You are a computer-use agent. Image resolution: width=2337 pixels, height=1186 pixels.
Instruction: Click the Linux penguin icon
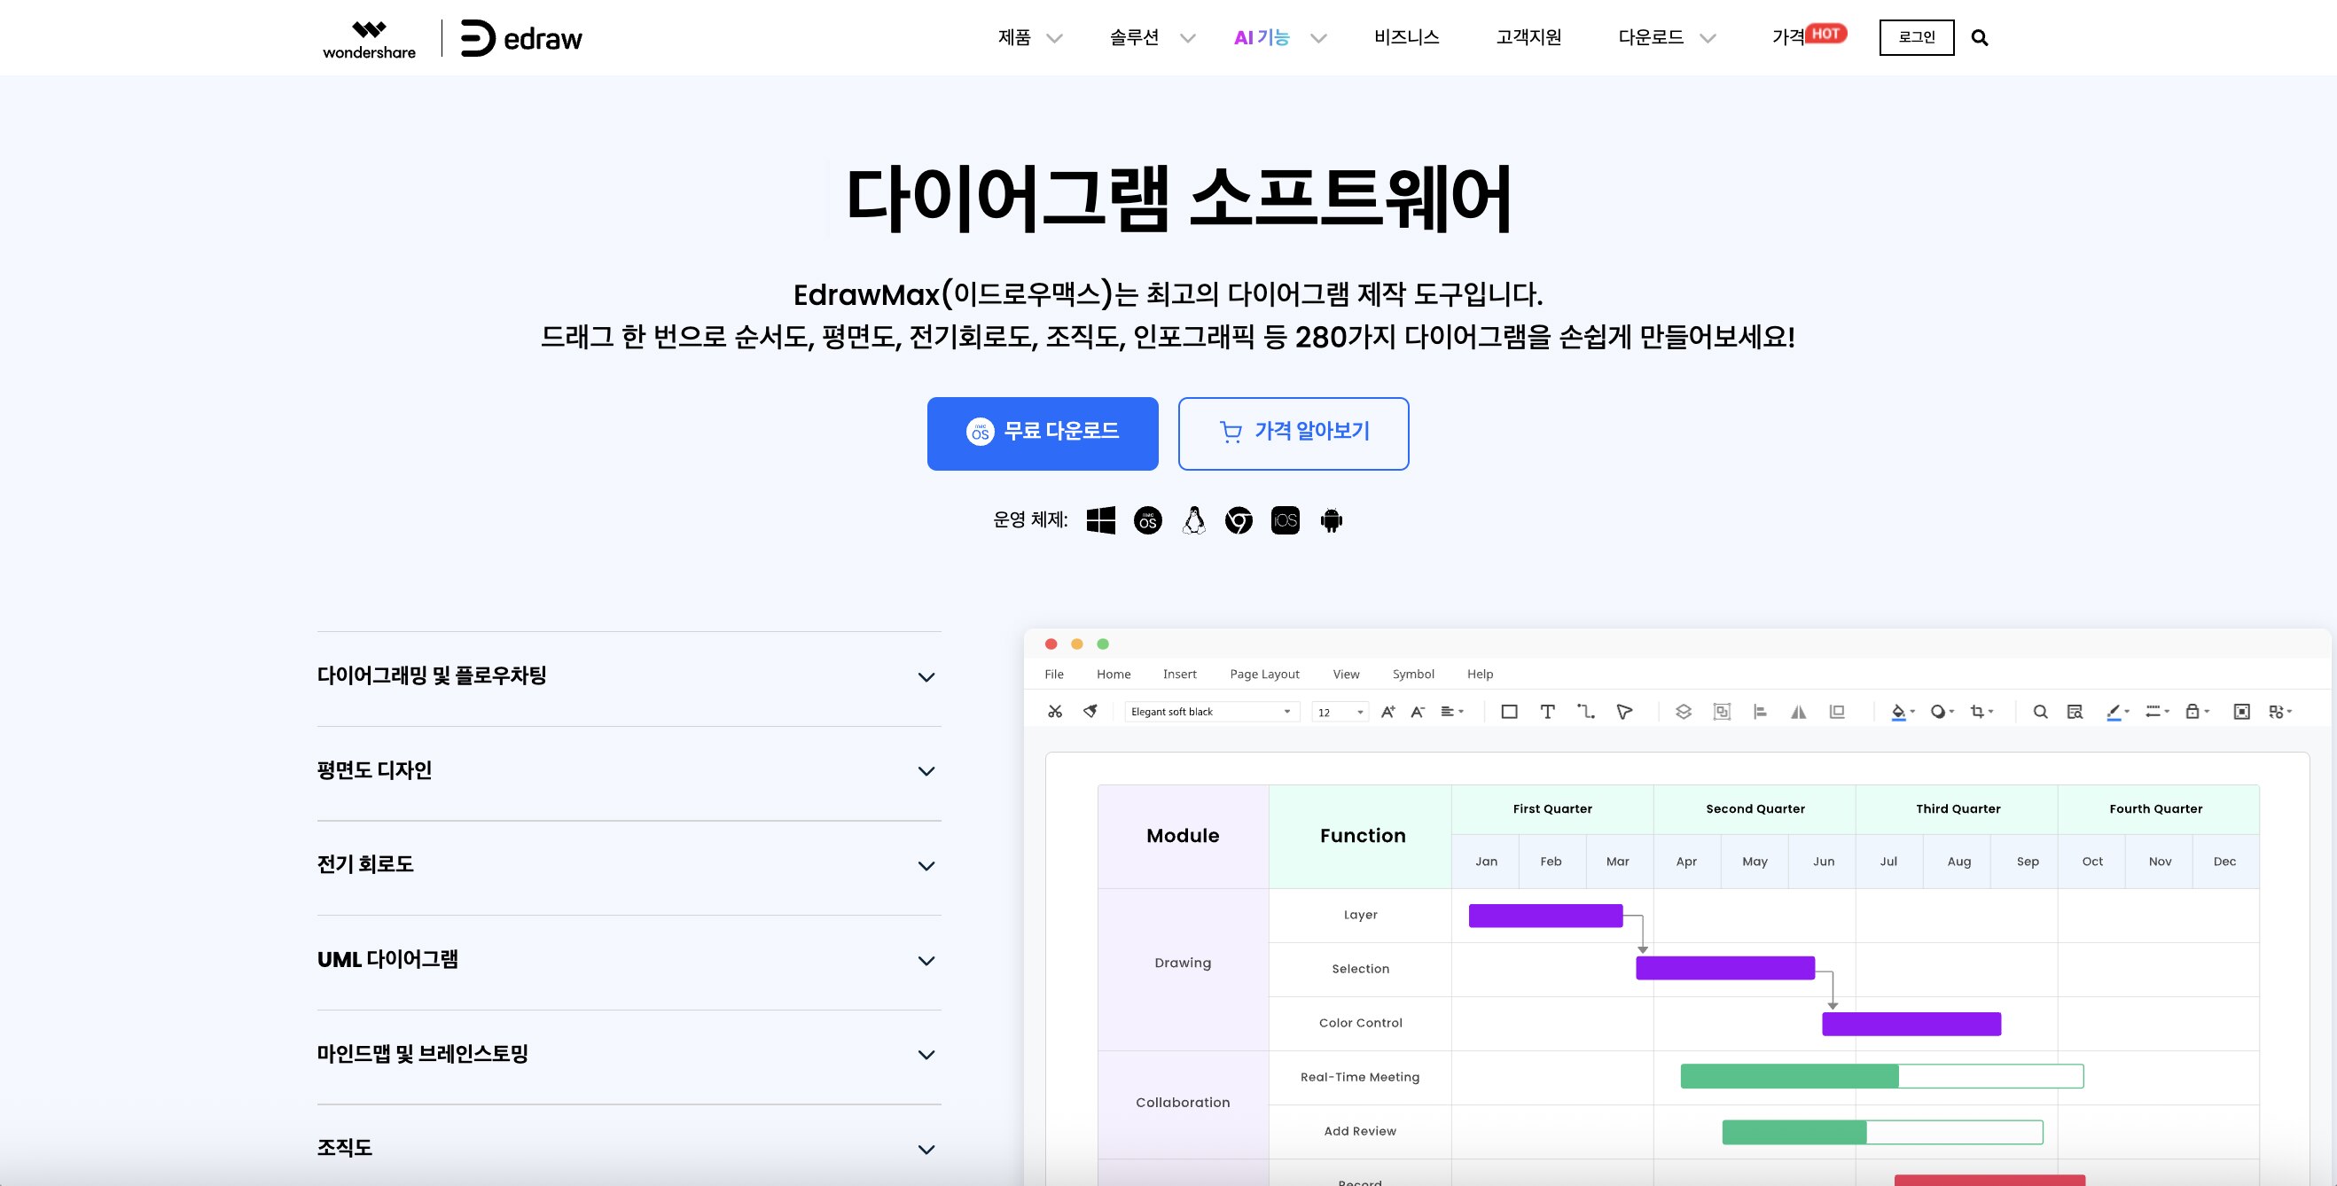coord(1194,520)
